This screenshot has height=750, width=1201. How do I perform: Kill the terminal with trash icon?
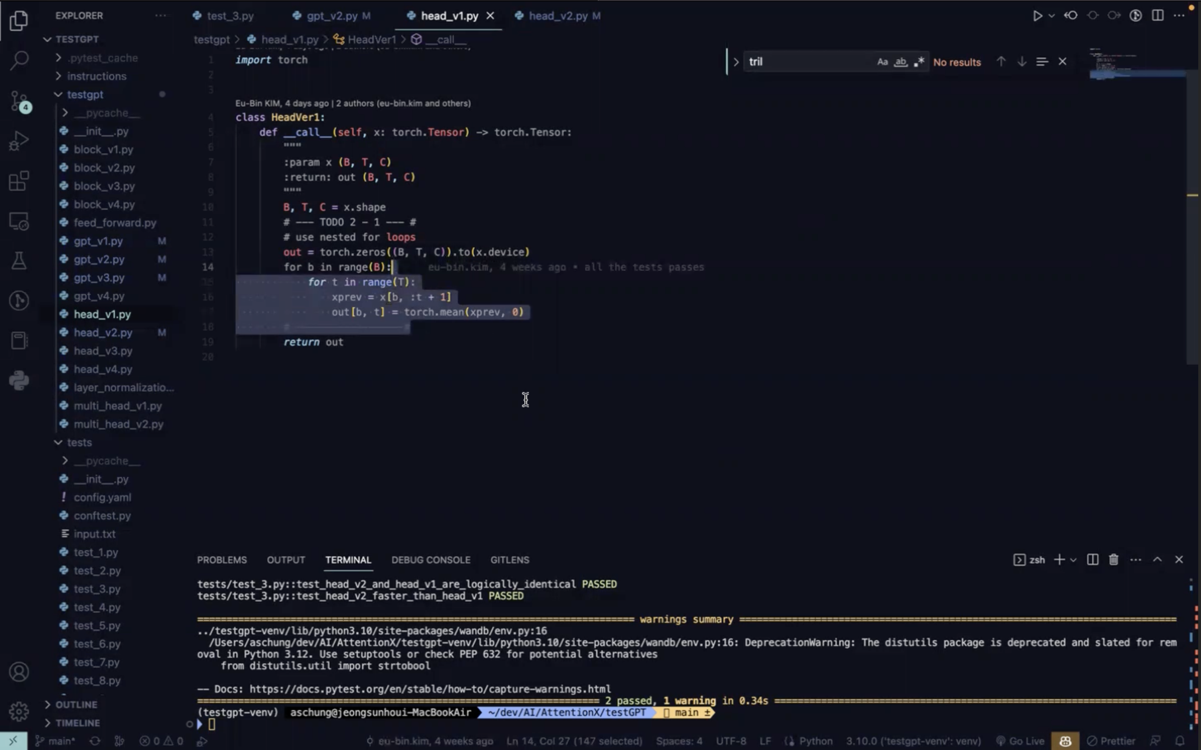pos(1114,560)
